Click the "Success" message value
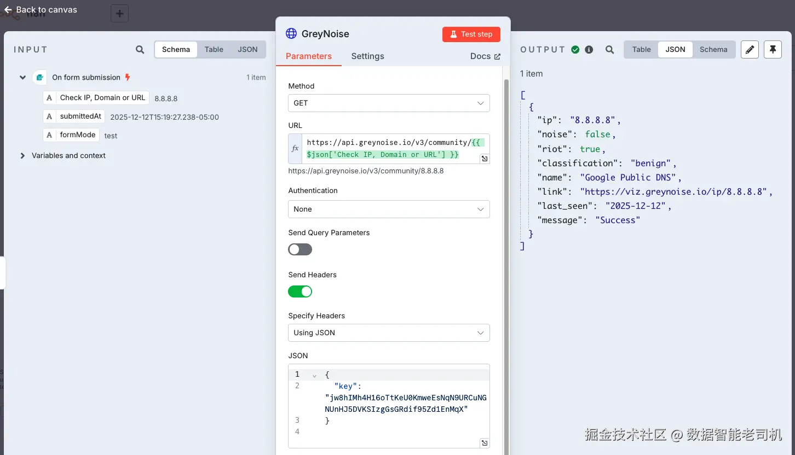The image size is (795, 455). [x=618, y=220]
